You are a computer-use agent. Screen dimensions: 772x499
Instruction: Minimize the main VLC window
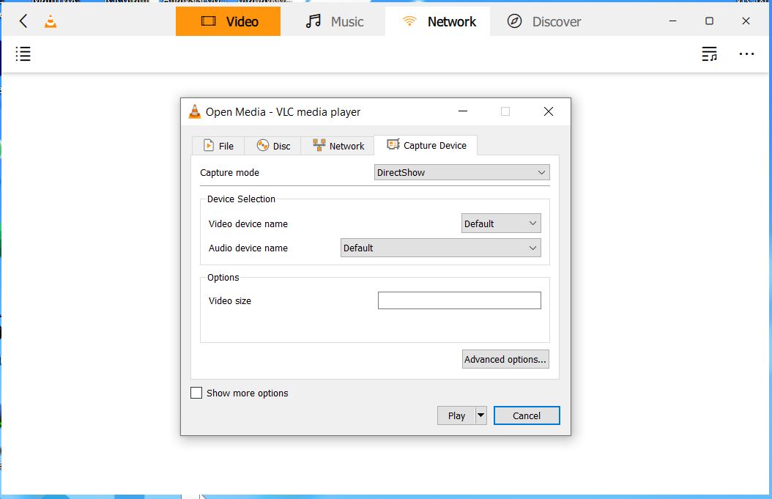click(x=672, y=21)
